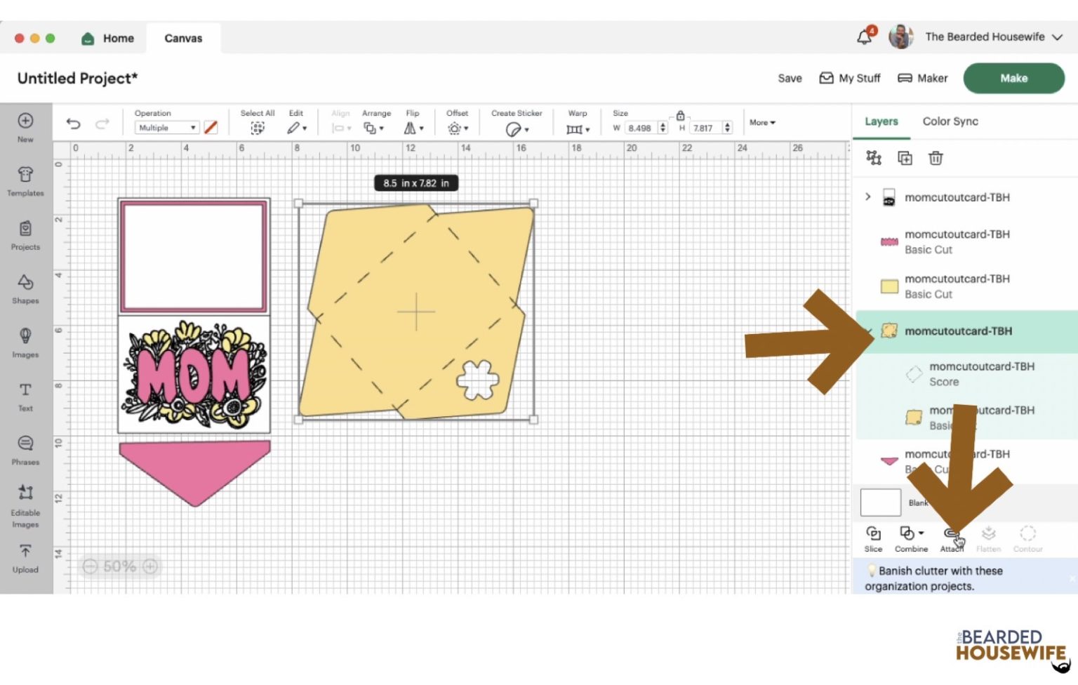The width and height of the screenshot is (1078, 685).
Task: Click the Blank canvas color swatch
Action: (x=880, y=503)
